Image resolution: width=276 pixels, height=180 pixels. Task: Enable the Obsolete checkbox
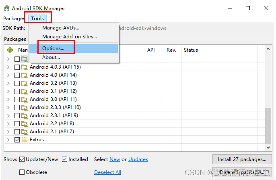click(x=22, y=172)
